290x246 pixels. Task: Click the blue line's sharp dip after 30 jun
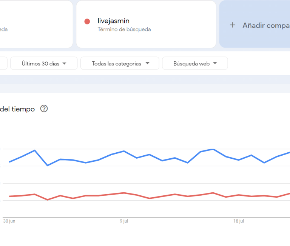click(x=48, y=165)
